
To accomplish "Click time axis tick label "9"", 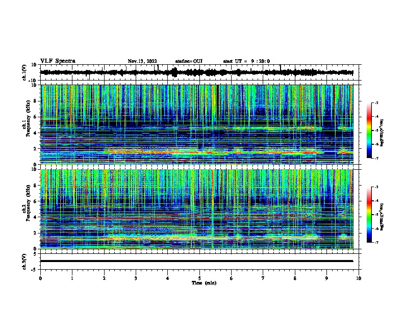I will (x=326, y=278).
